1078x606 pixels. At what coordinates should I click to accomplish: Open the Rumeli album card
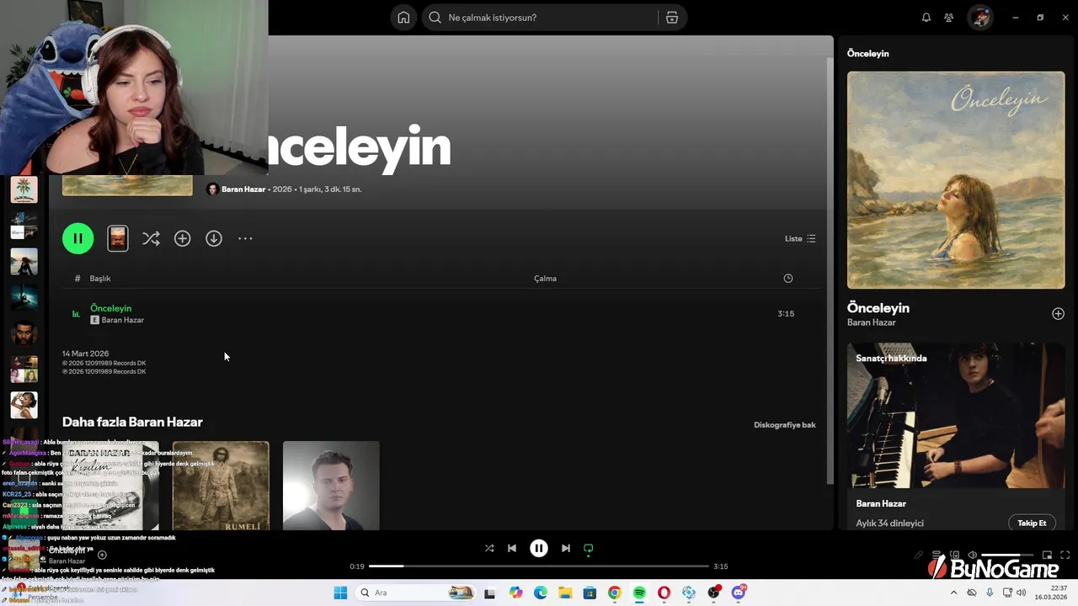pyautogui.click(x=221, y=486)
